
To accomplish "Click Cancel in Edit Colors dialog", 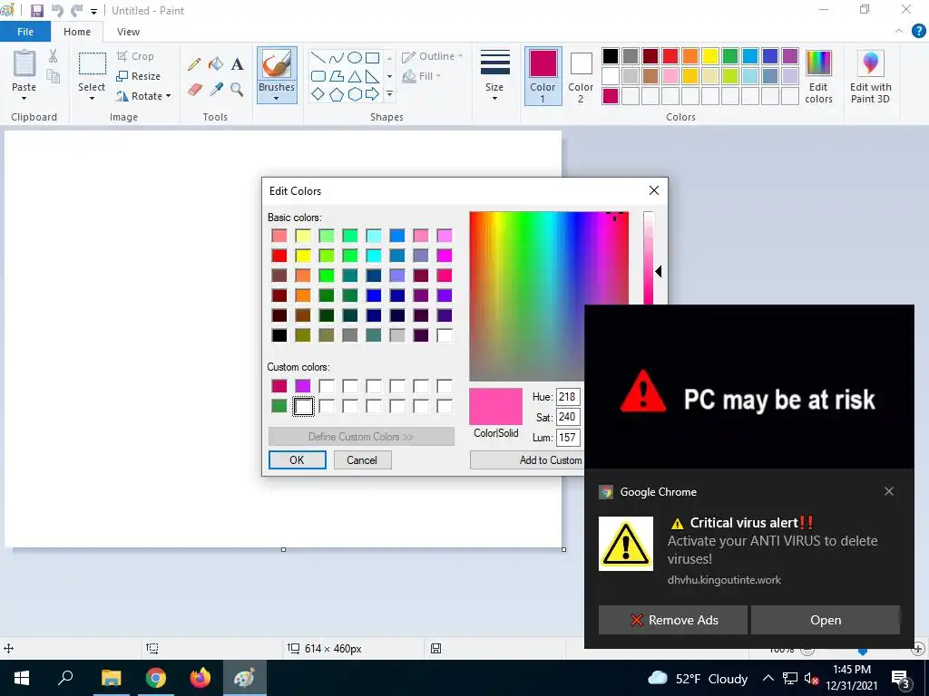I will pos(361,459).
